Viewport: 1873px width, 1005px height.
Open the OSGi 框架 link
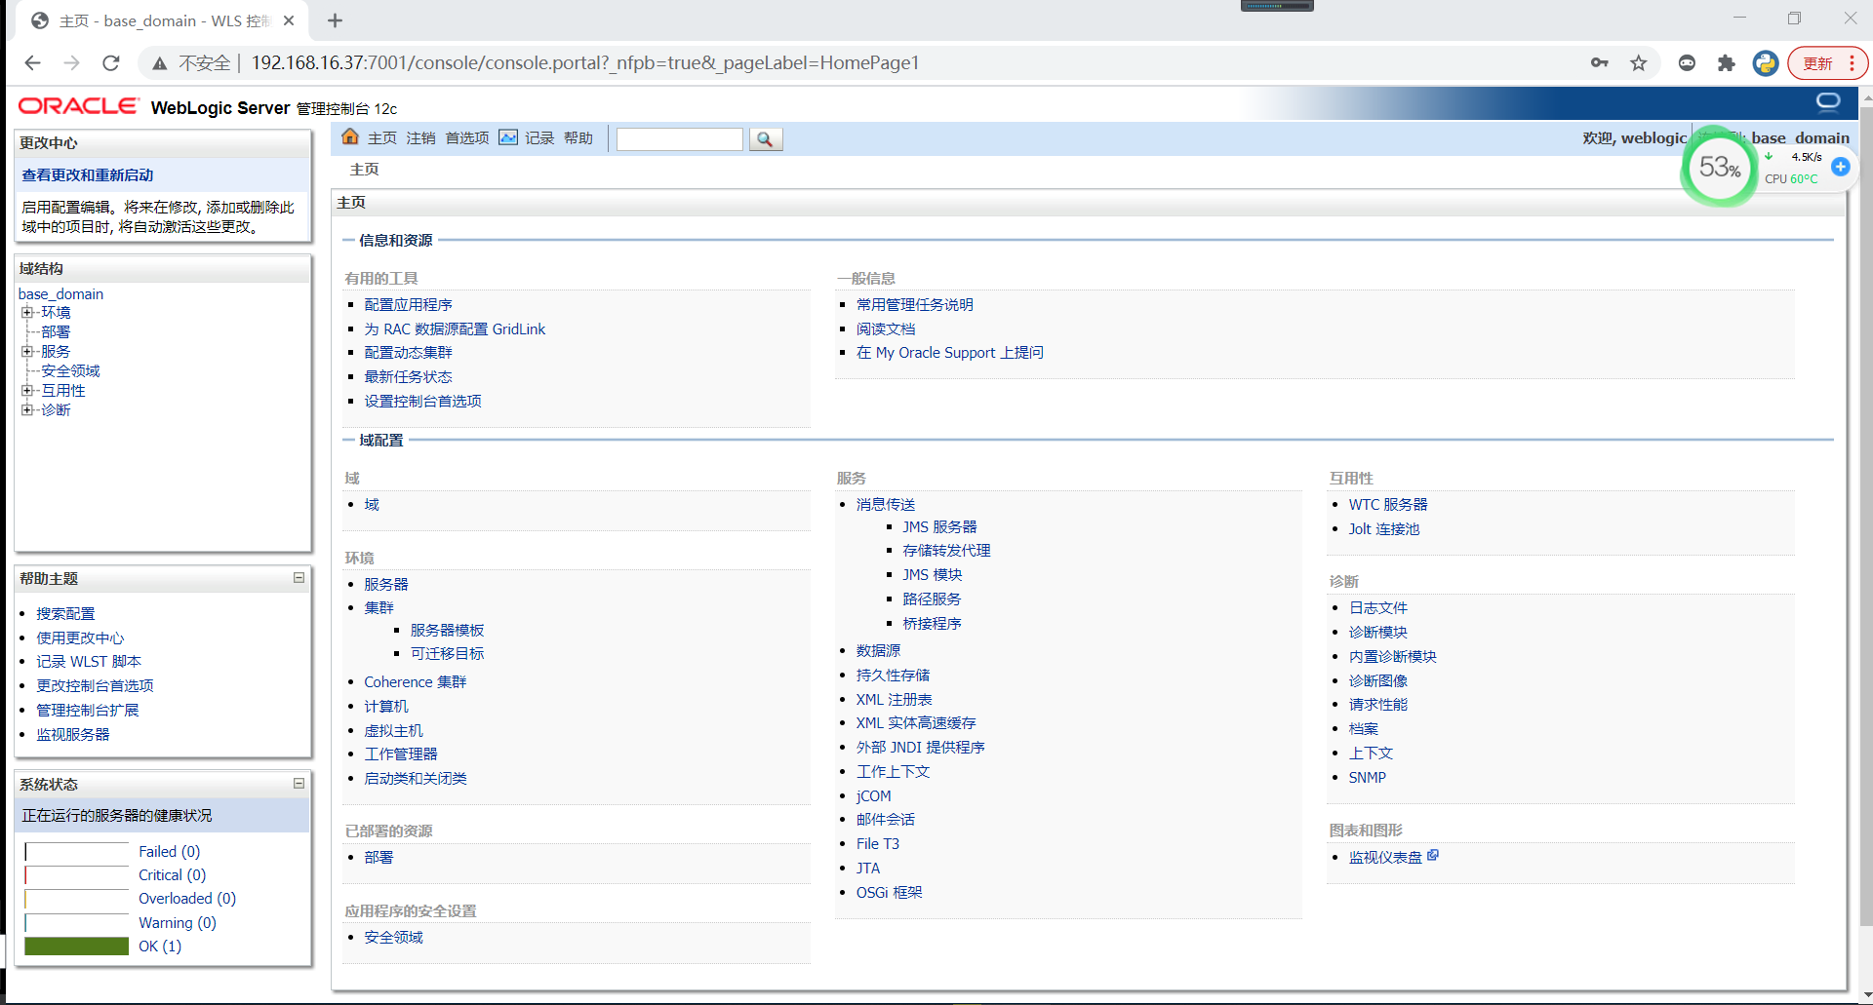coord(890,892)
